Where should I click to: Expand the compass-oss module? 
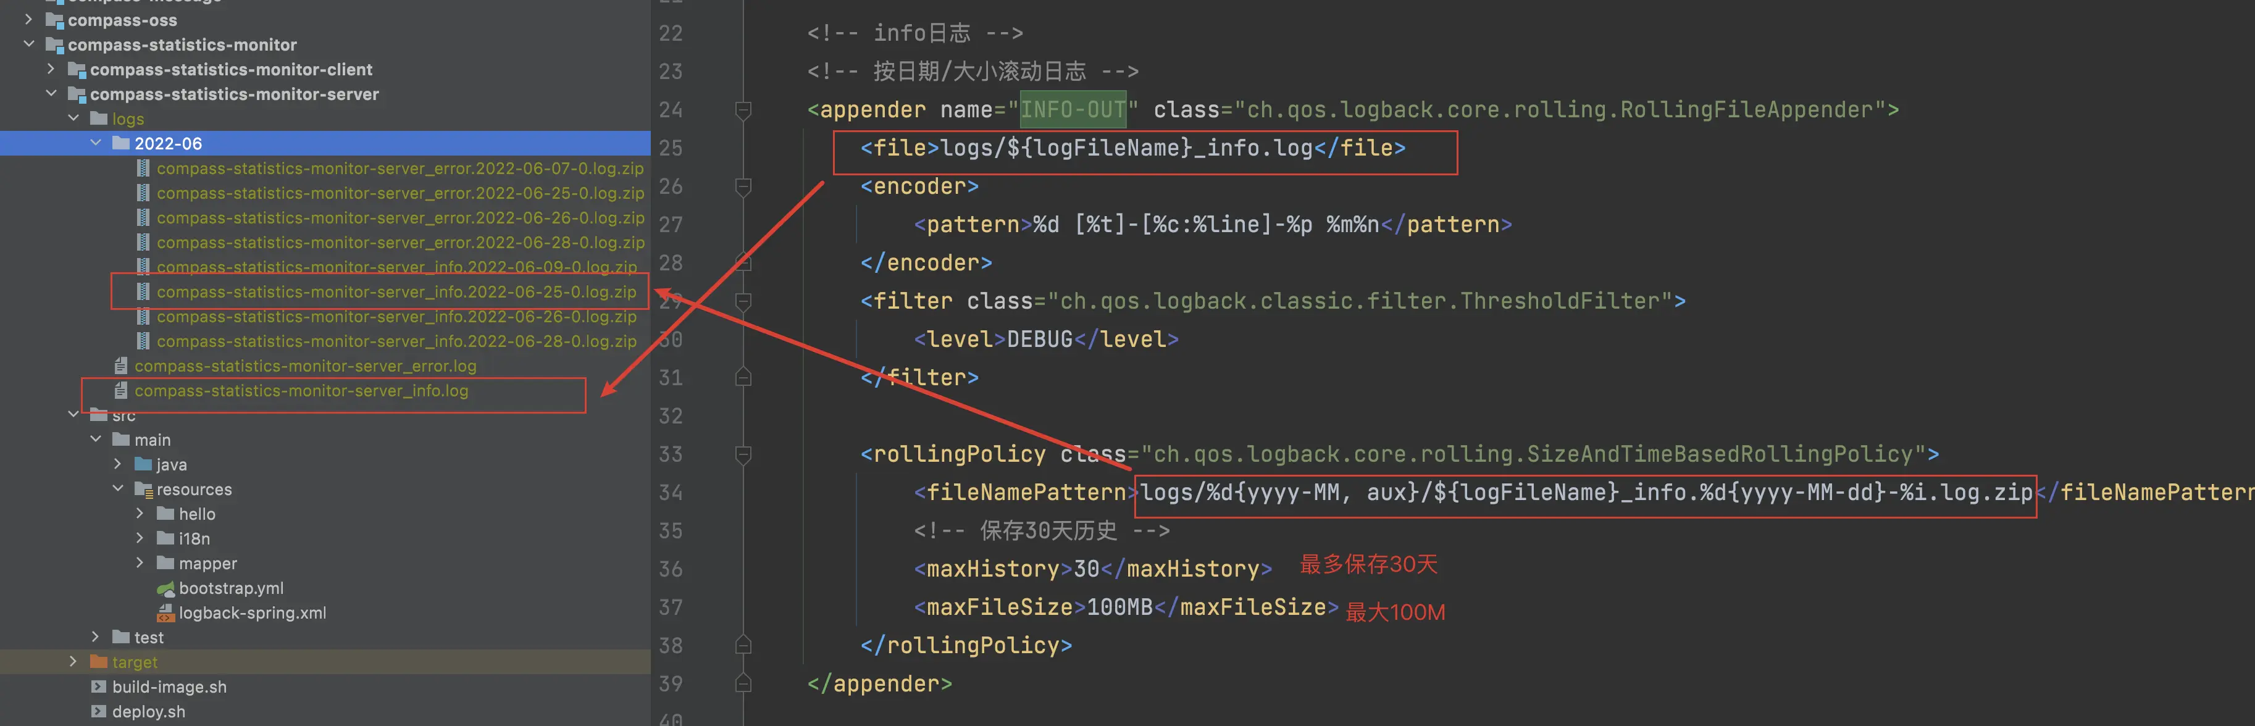30,19
